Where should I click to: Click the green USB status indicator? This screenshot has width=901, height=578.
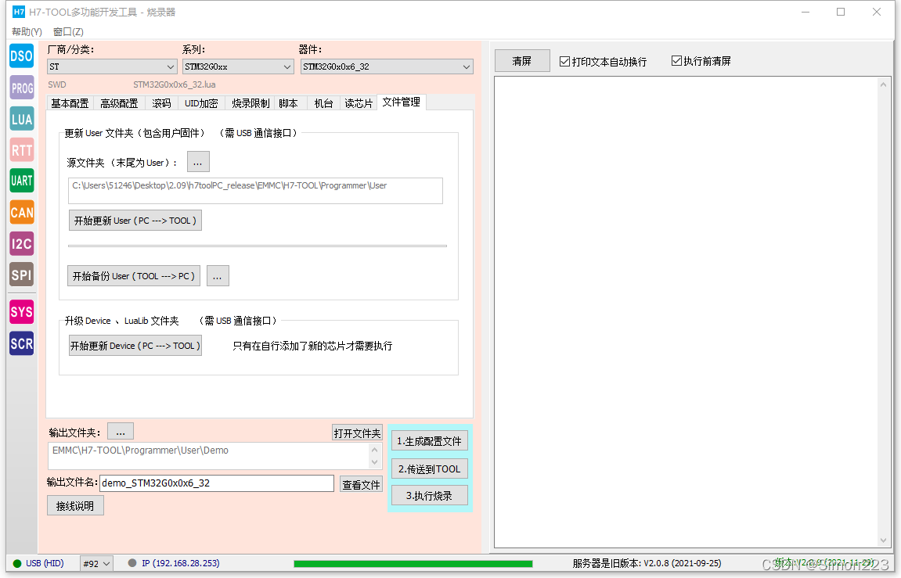point(17,564)
